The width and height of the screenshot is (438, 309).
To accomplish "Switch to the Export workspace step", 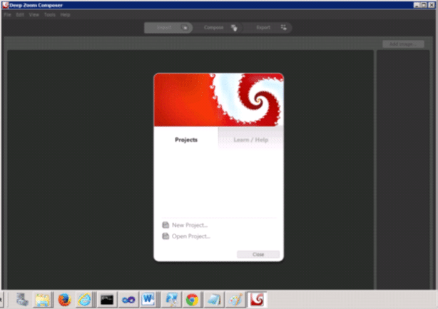I will pyautogui.click(x=268, y=28).
